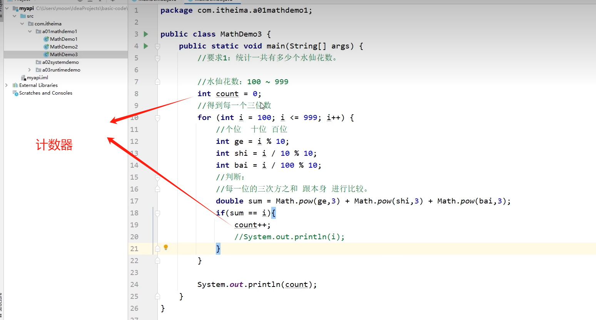The image size is (596, 320).
Task: Click the code fold marker at line 18
Action: tap(157, 213)
